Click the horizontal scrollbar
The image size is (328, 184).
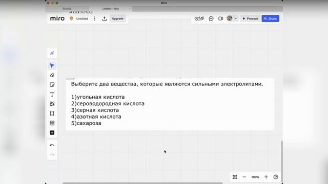click(142, 183)
